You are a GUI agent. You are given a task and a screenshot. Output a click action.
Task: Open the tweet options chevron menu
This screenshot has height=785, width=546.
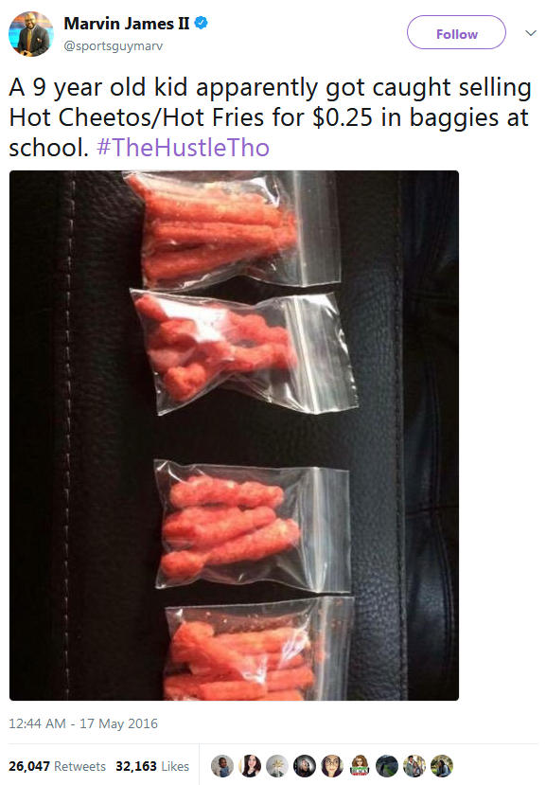pos(531,33)
